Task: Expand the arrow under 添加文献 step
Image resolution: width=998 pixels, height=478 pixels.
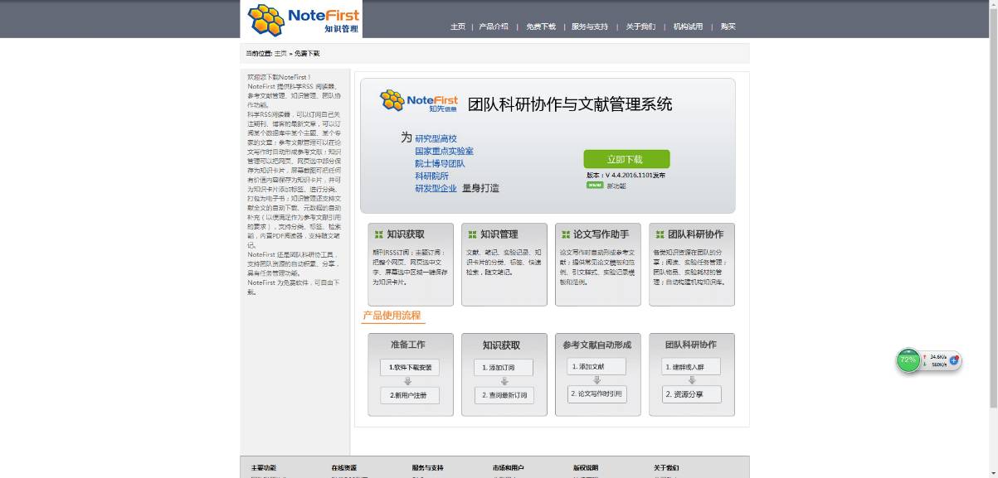Action: coord(597,381)
